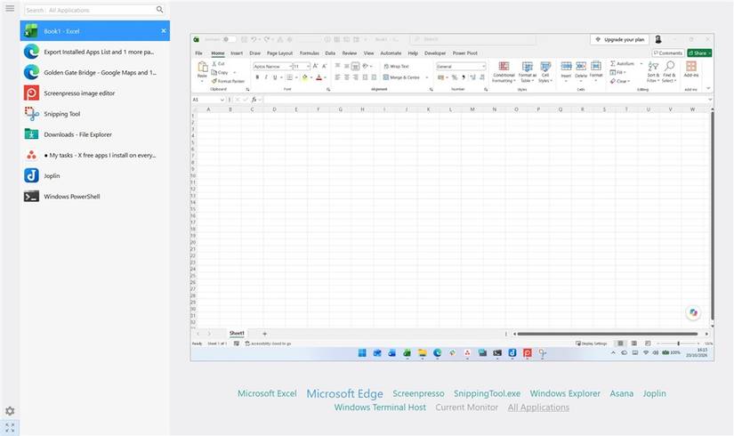Filter windows by Screenpresso
Viewport: 734px width, 436px height.
pyautogui.click(x=418, y=393)
